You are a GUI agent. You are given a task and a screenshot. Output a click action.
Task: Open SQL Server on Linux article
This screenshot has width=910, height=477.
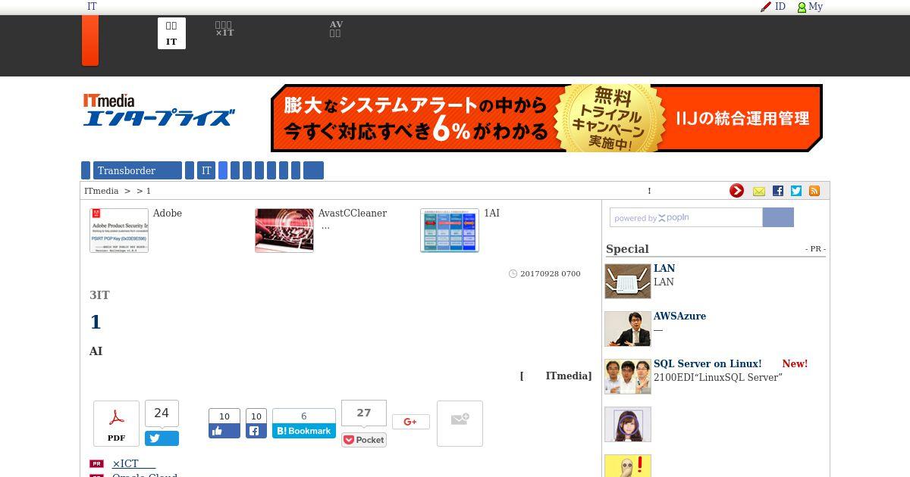point(708,364)
